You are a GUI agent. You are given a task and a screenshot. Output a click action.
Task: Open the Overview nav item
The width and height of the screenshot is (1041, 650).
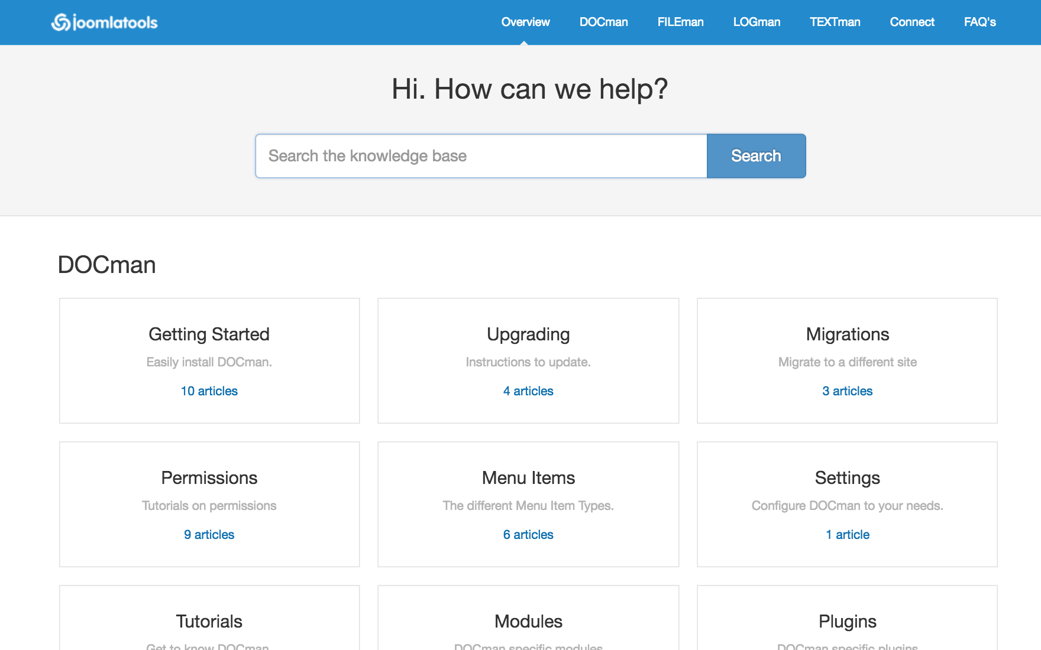(x=525, y=22)
